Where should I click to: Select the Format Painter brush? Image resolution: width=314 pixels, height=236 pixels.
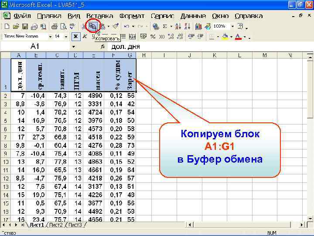click(116, 26)
